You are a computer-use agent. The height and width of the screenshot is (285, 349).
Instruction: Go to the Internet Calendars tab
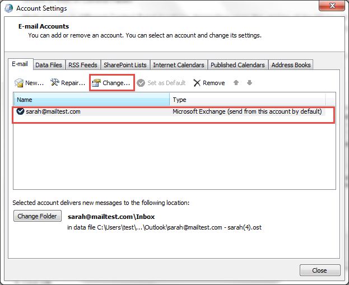(x=179, y=65)
